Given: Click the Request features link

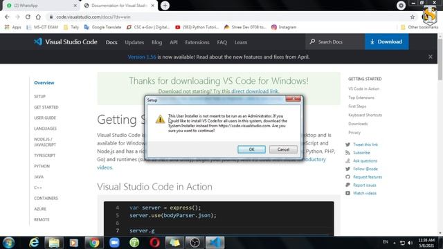Looking at the screenshot, I should coord(368,177).
